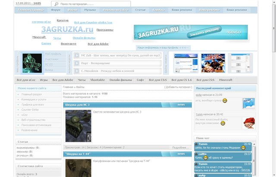Open the "Креатив" tag link
The image size is (276, 177).
(63, 20)
